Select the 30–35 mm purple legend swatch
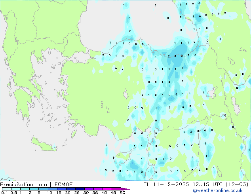The image size is (251, 194). [x=89, y=189]
